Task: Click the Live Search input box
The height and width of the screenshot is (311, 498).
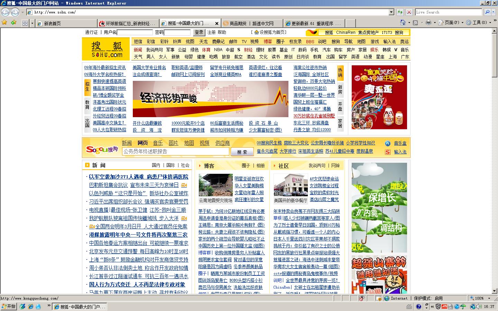Action: point(449,12)
